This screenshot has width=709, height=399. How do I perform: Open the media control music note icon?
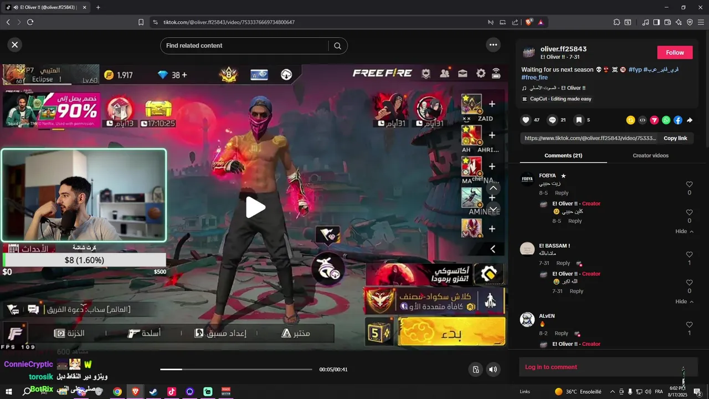[645, 22]
